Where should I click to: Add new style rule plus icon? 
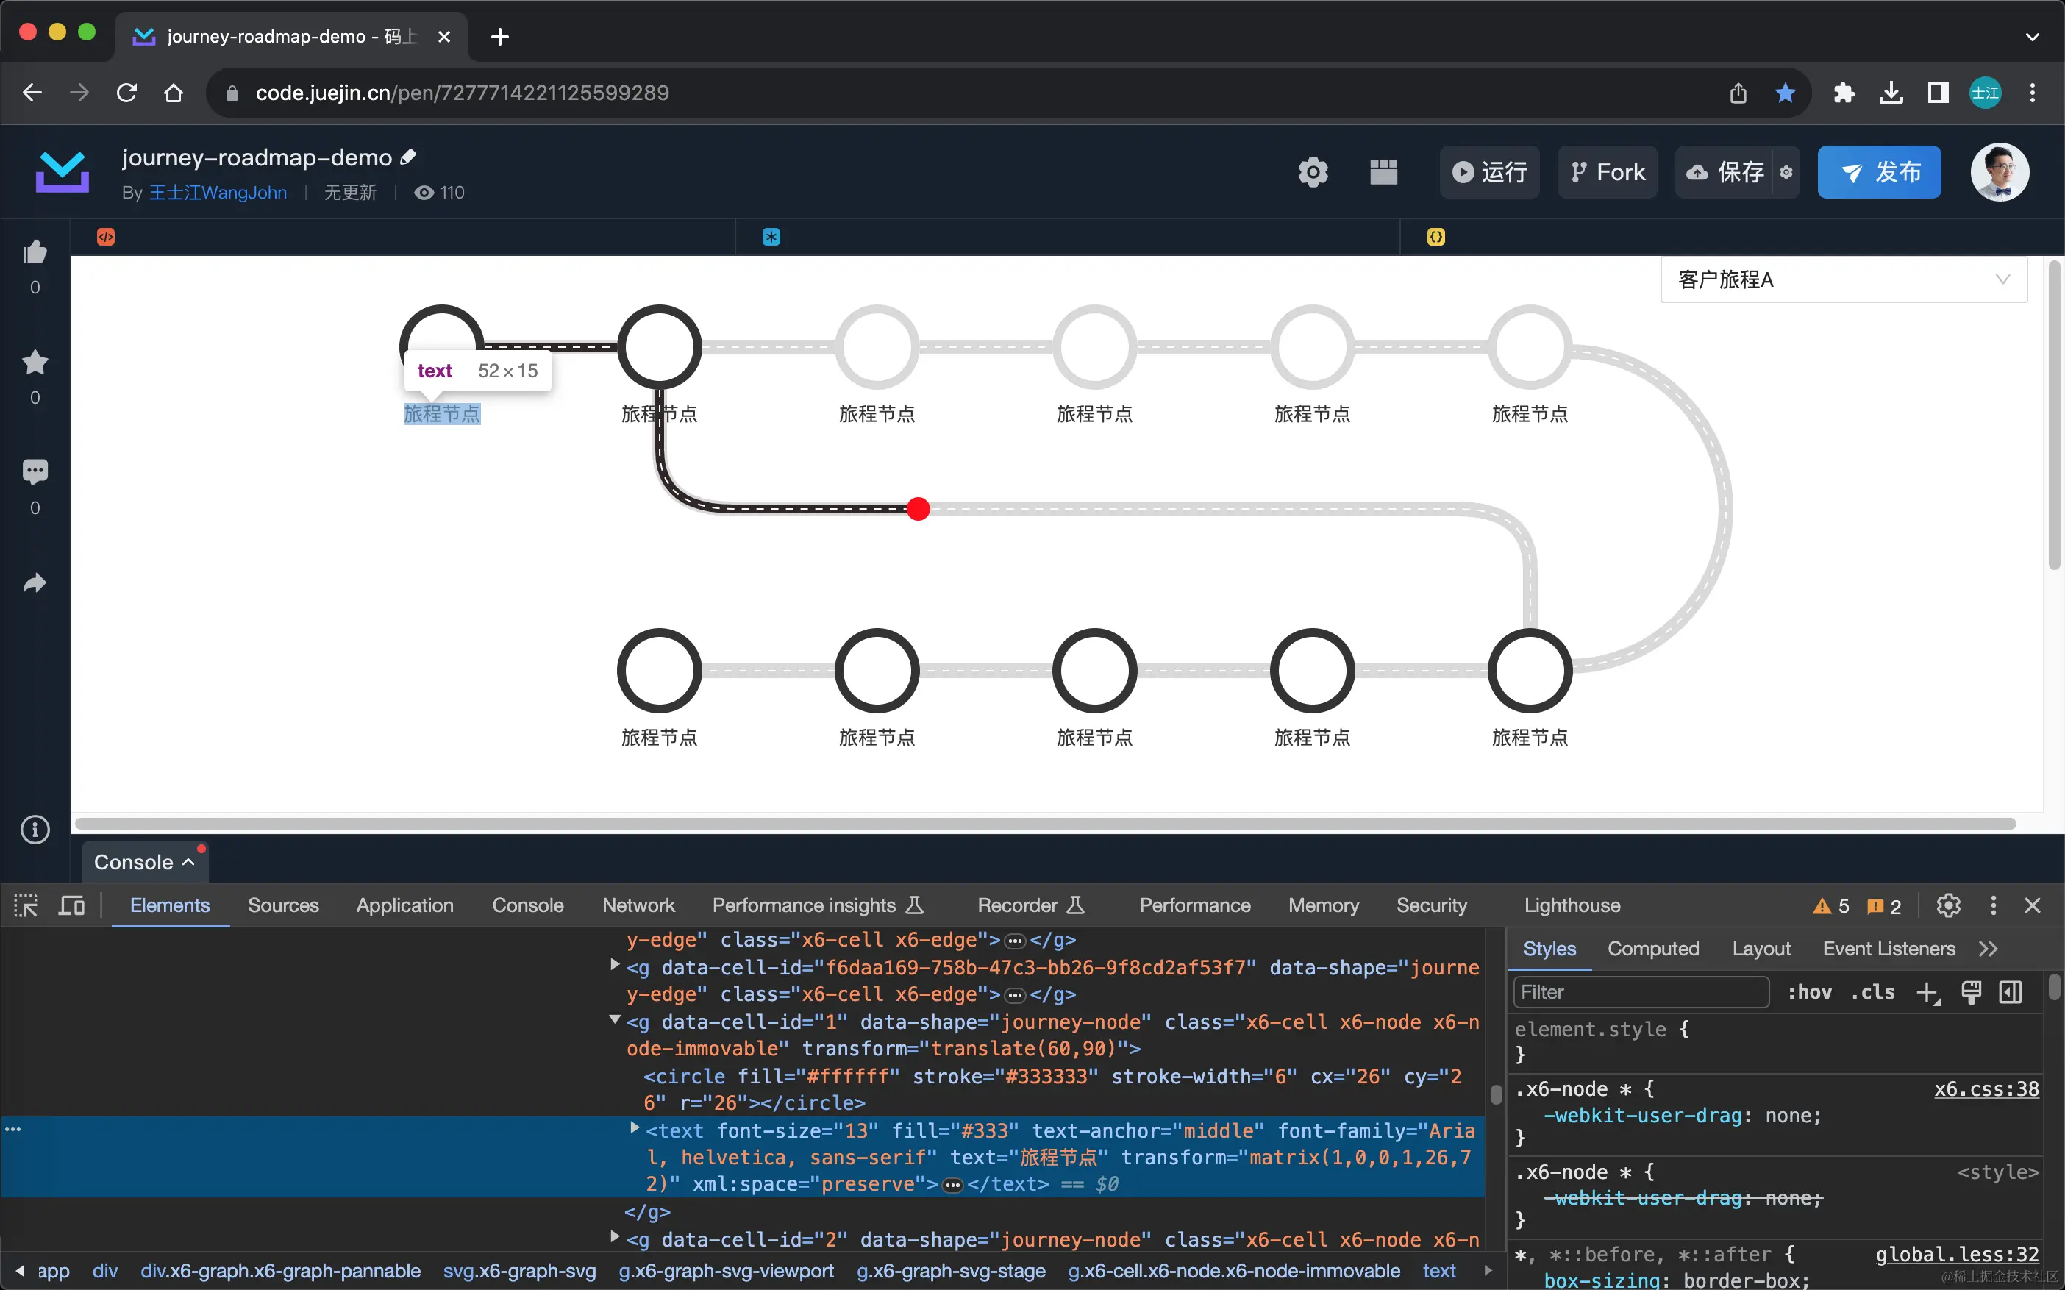1927,992
